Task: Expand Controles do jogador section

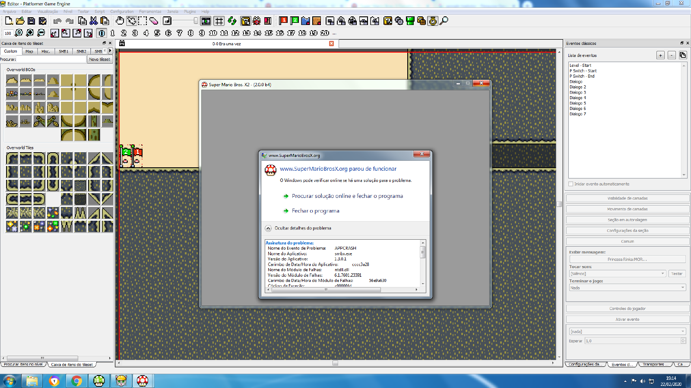Action: pos(628,309)
